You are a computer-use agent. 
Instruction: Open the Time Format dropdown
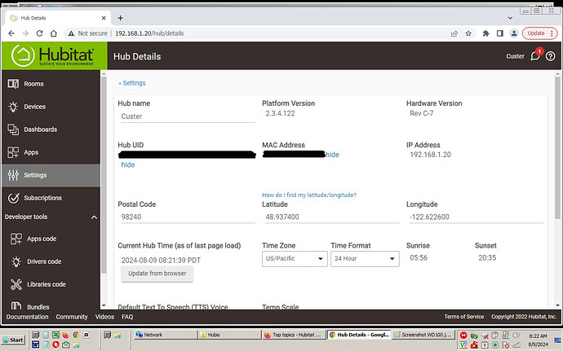coord(365,259)
